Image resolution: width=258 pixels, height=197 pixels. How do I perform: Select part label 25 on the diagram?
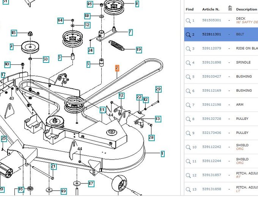4,139
